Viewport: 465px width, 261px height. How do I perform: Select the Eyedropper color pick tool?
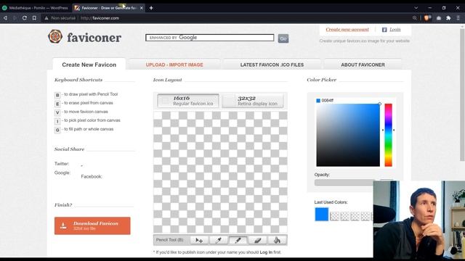pos(219,240)
